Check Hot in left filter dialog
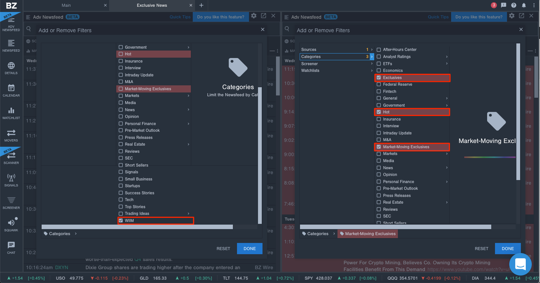This screenshot has width=540, height=283. tap(121, 54)
